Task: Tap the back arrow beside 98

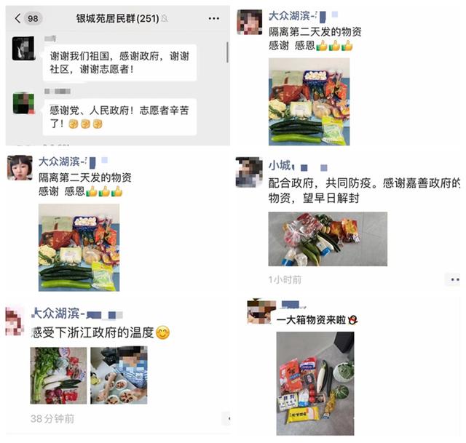Action: click(17, 18)
